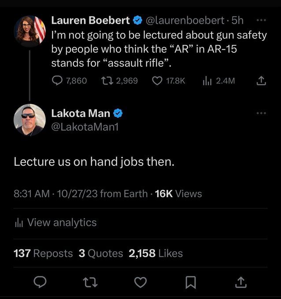The image size is (281, 299).
Task: Show the 2,158 Likes list
Action: (x=155, y=253)
